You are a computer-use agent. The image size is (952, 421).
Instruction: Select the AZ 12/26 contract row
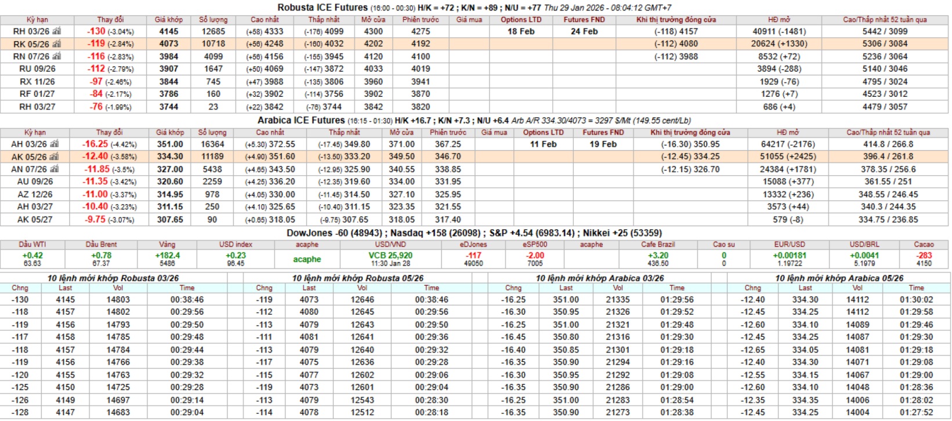pos(35,194)
